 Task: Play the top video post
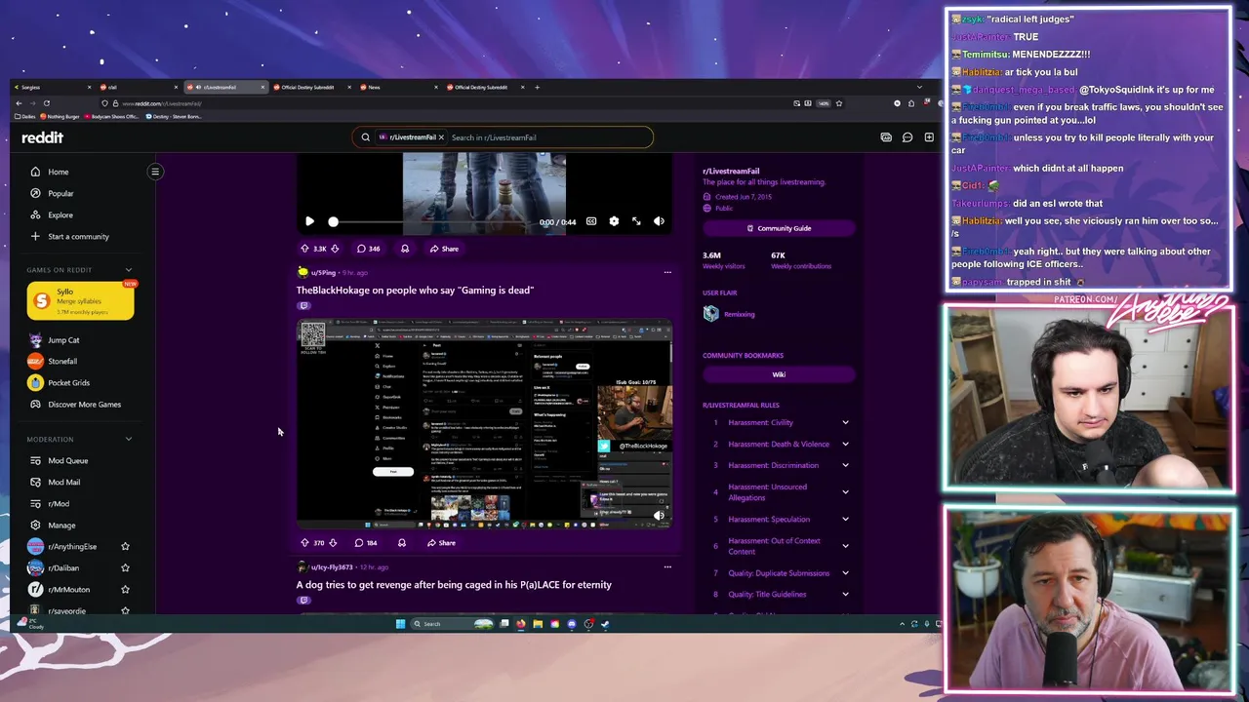pos(309,221)
